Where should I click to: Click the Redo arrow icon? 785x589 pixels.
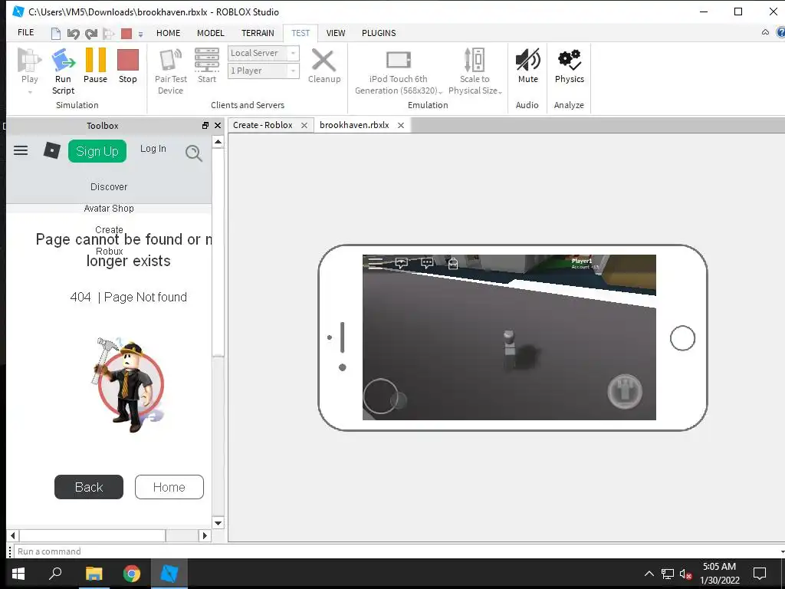pos(90,34)
